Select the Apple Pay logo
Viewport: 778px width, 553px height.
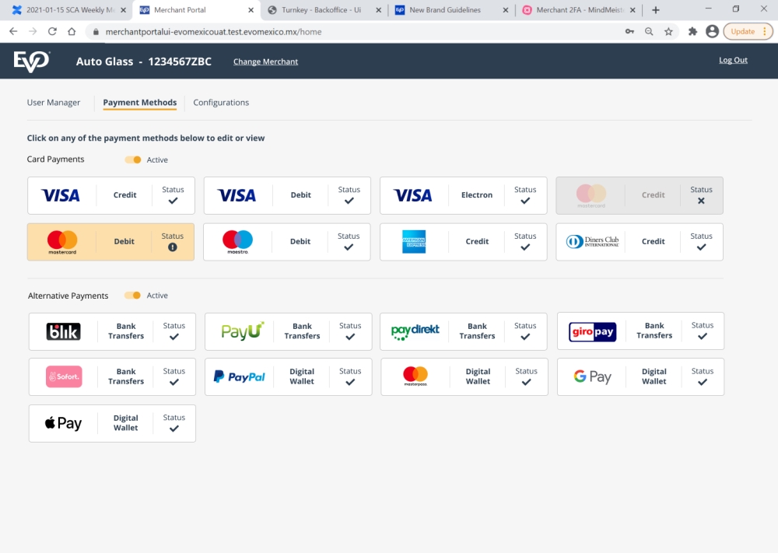point(63,423)
